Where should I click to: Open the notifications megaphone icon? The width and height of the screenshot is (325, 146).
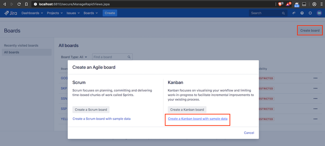click(294, 13)
